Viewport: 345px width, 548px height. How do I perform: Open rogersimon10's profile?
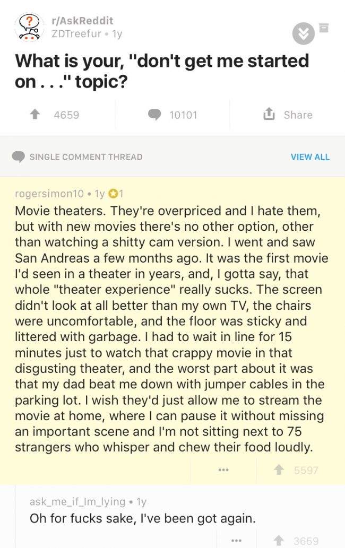click(49, 193)
